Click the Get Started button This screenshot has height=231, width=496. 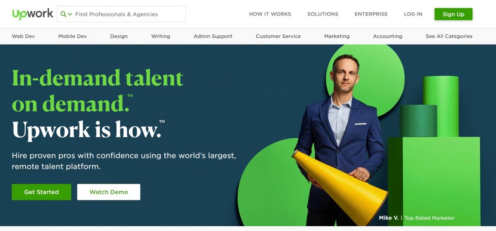click(42, 192)
